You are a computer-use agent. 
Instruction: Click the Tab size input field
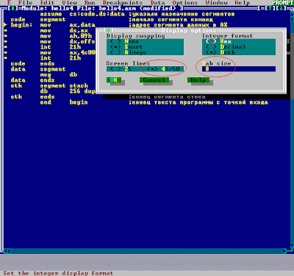(239, 69)
